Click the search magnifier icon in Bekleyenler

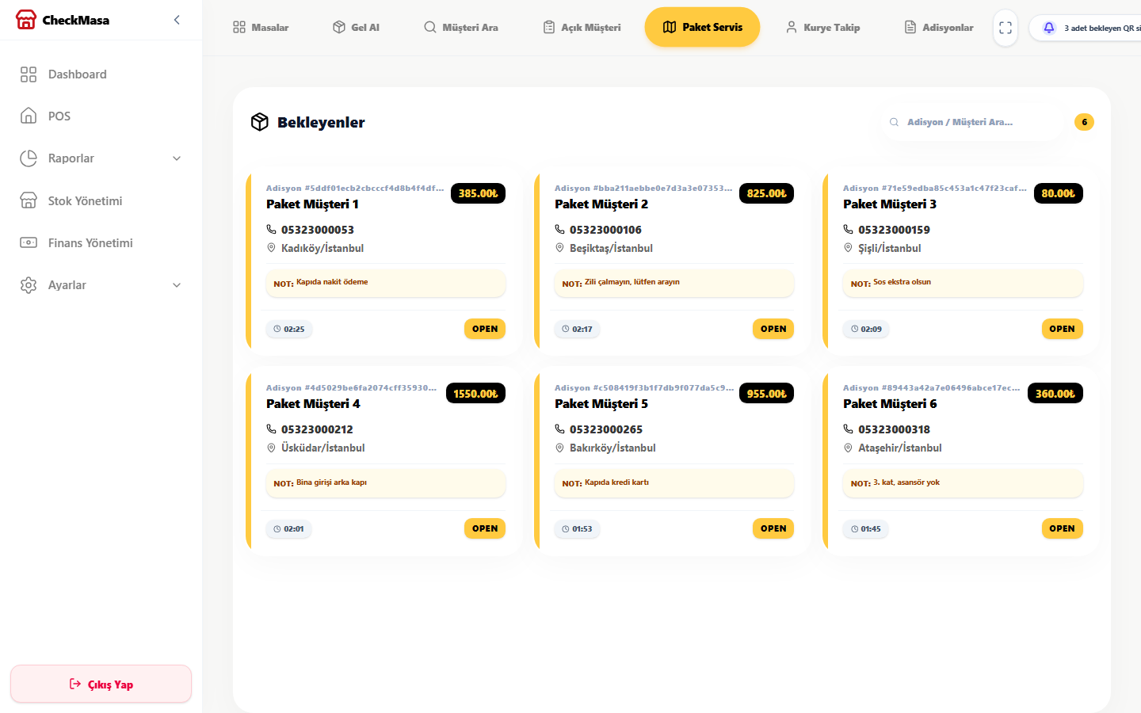[894, 122]
